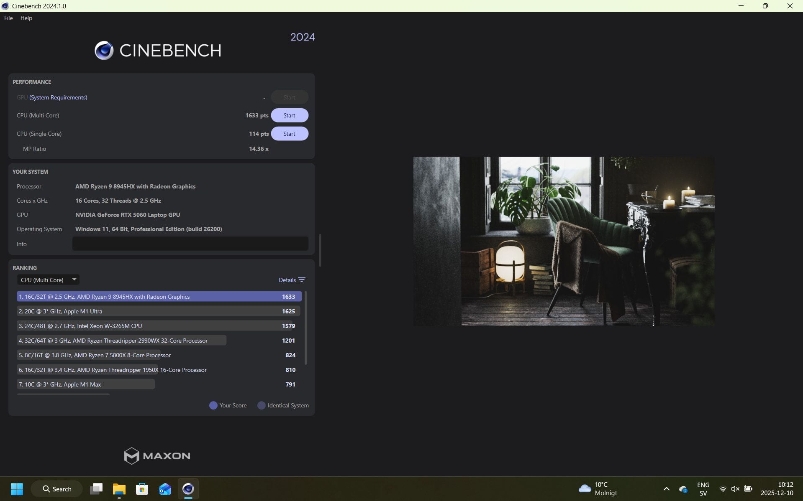
Task: Open the weather widget showing 10°C
Action: [598, 489]
